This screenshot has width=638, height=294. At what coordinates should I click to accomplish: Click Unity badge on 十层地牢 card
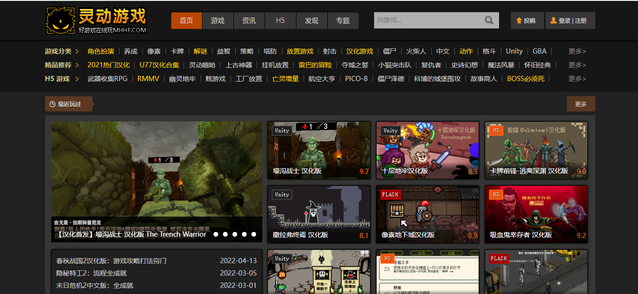pyautogui.click(x=390, y=130)
